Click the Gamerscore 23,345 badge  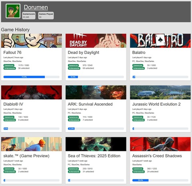point(29,16)
